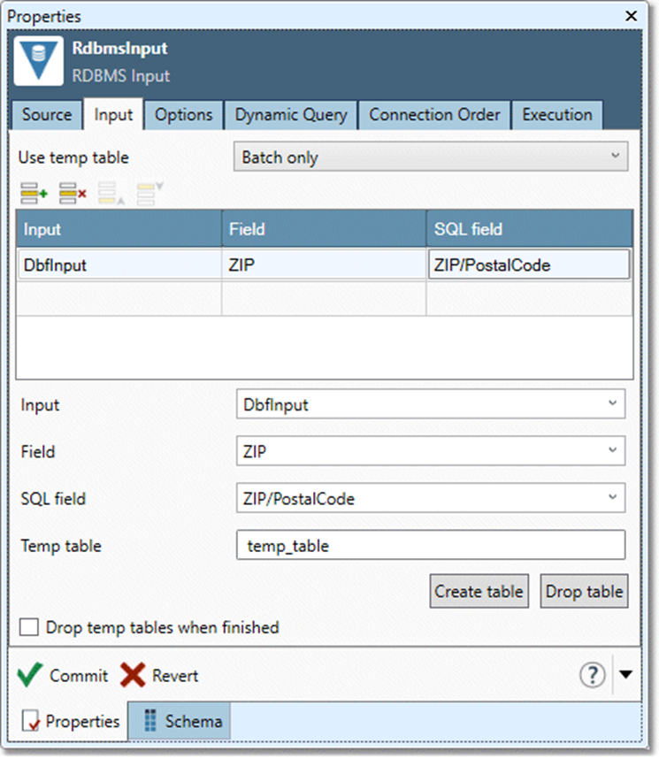The height and width of the screenshot is (759, 659).
Task: Click the move row up icon
Action: click(111, 192)
